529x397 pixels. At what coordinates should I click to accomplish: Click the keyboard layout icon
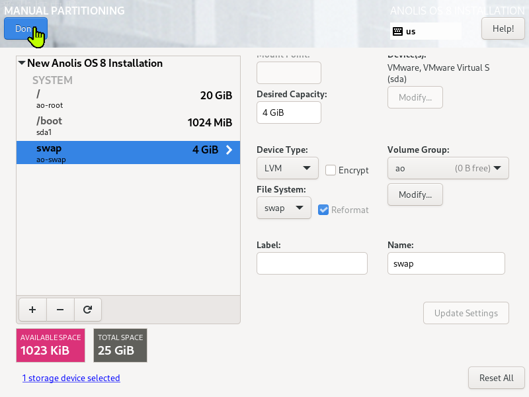tap(398, 31)
